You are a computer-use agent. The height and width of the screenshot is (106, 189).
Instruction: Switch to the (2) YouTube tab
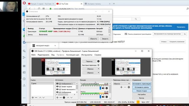pos(69,4)
